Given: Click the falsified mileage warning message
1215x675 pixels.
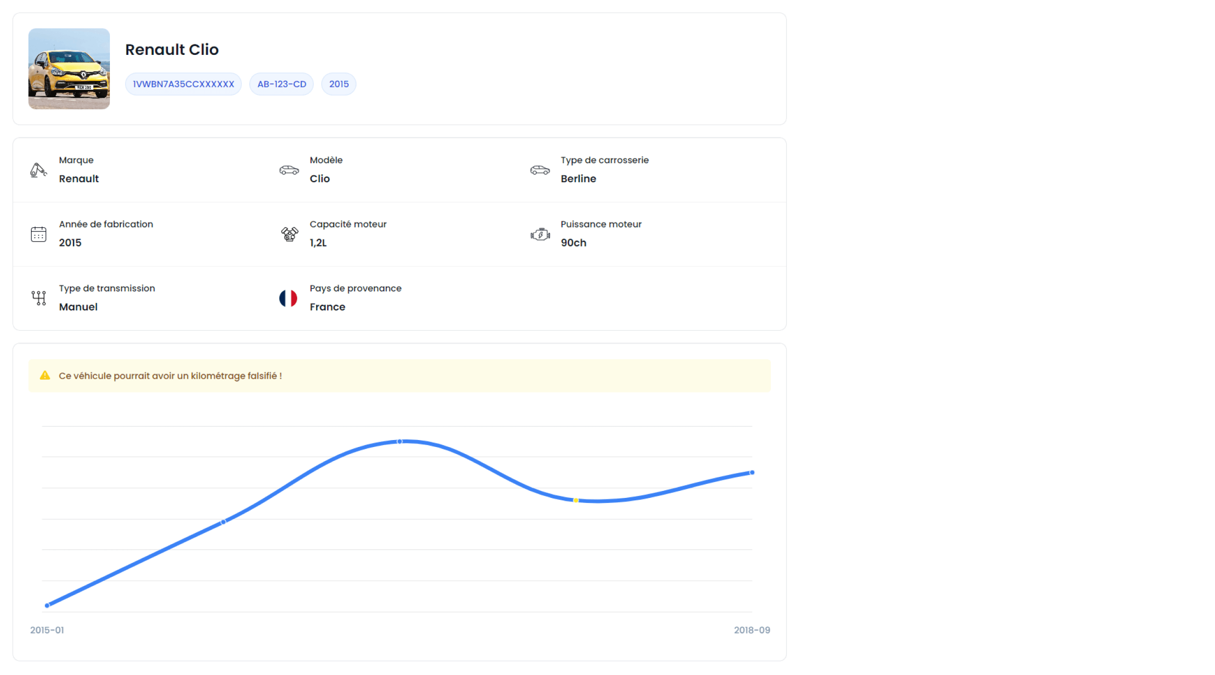Looking at the screenshot, I should (170, 376).
